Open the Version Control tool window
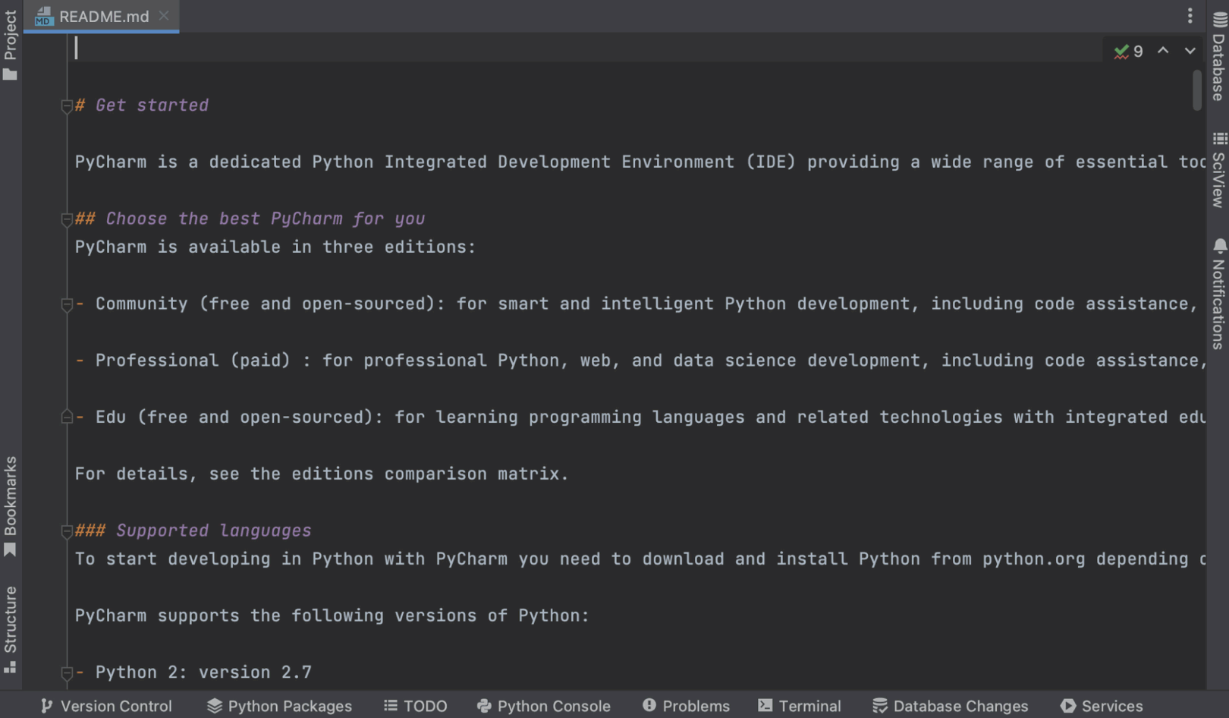 (x=106, y=706)
